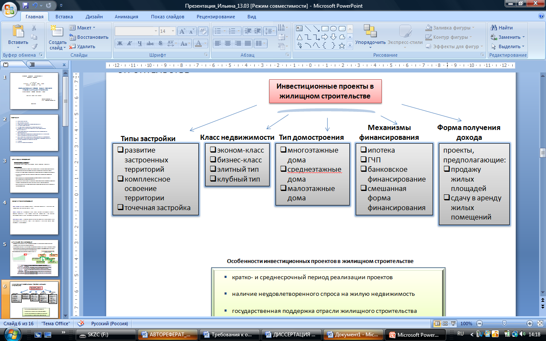Open the font size dropdown
The width and height of the screenshot is (546, 341).
click(x=173, y=31)
